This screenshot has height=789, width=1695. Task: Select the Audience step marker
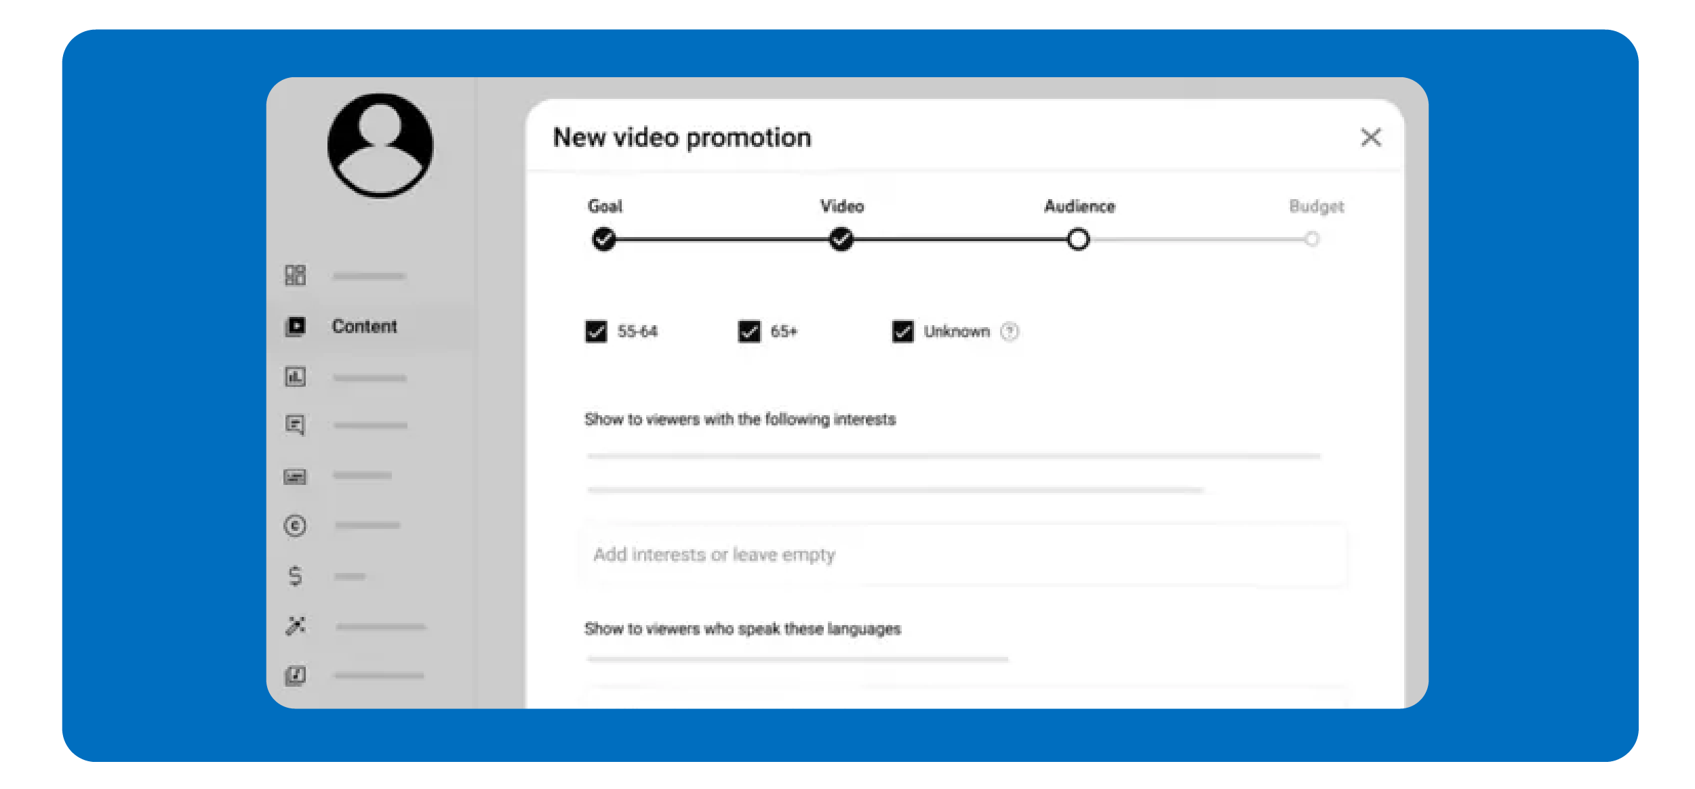click(1078, 239)
